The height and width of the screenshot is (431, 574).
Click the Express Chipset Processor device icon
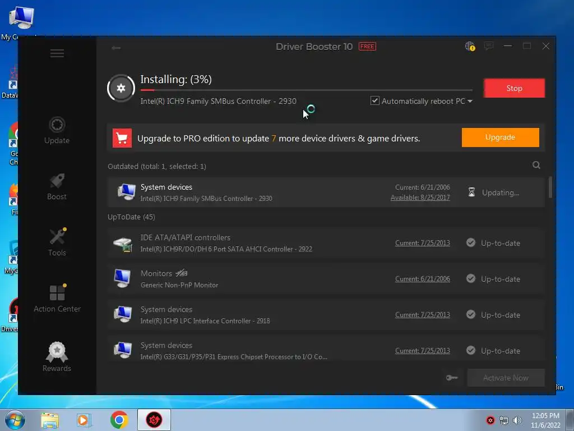pos(122,350)
